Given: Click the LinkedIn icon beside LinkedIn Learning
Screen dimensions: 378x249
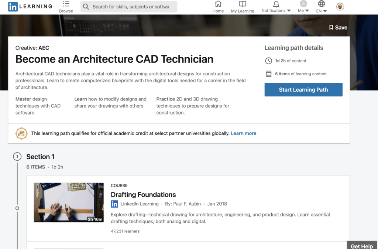Looking at the screenshot, I should [114, 204].
